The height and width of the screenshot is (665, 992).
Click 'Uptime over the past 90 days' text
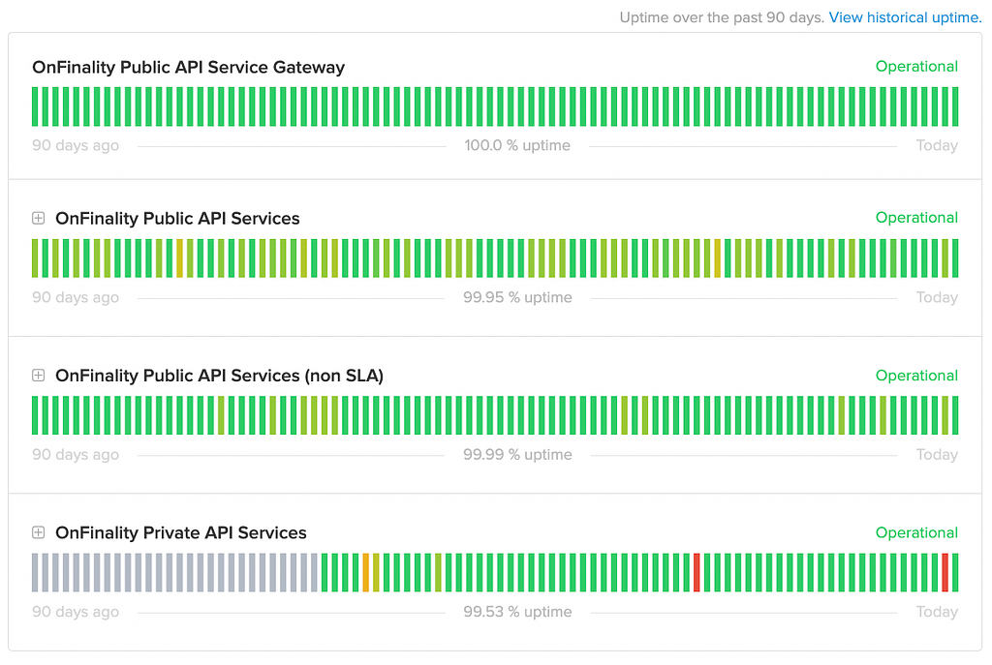(x=722, y=17)
